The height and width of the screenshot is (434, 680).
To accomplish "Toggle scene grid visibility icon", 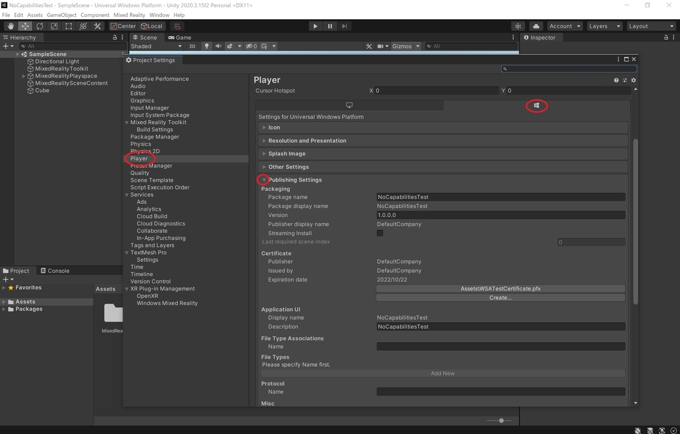I will [265, 46].
